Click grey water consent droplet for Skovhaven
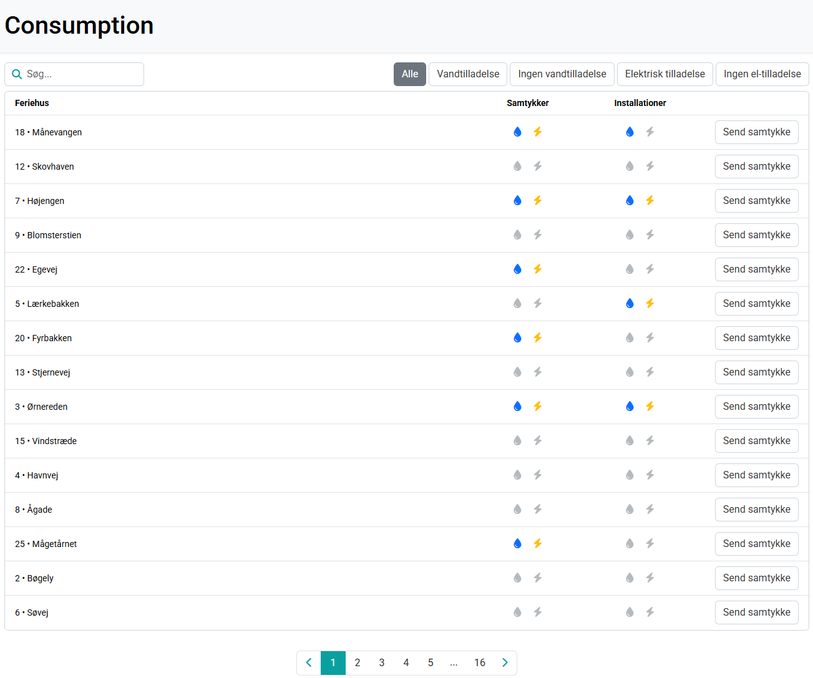813x678 pixels. 517,166
